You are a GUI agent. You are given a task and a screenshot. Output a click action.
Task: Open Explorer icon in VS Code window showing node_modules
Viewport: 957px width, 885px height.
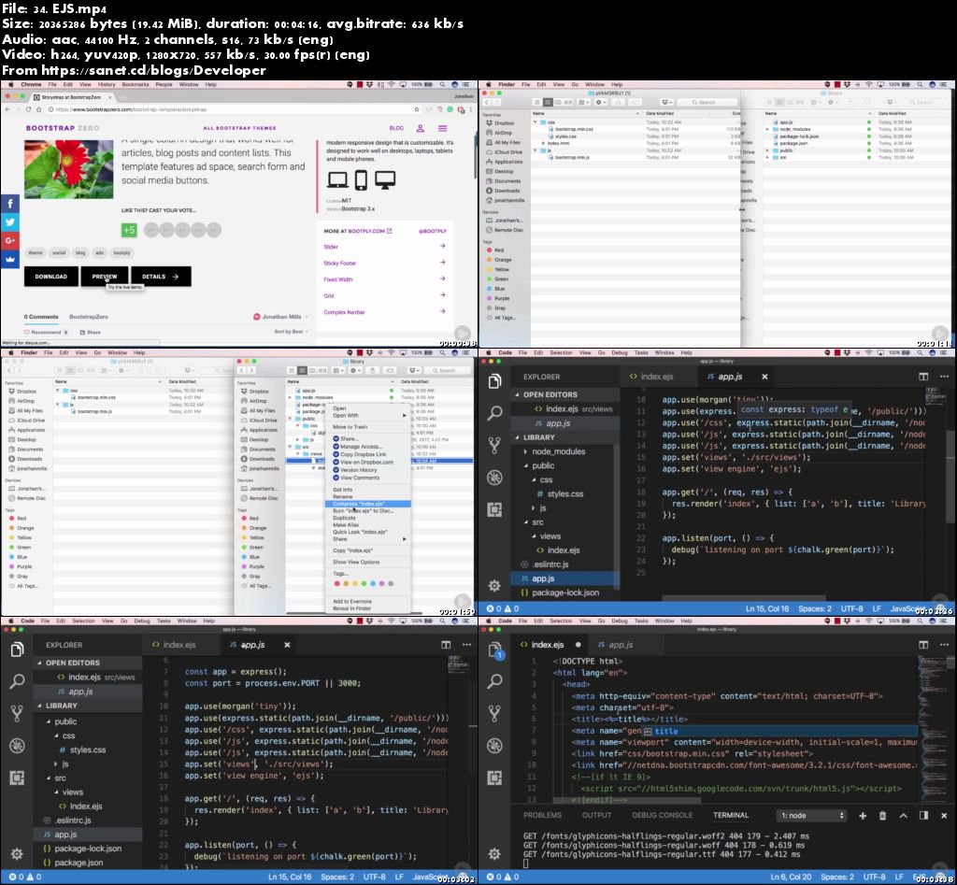pos(495,381)
